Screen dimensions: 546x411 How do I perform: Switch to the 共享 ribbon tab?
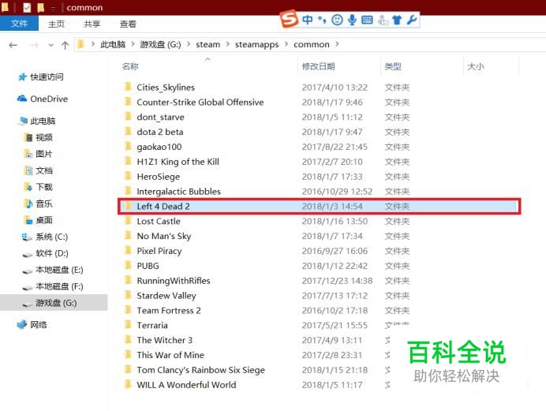[x=92, y=24]
